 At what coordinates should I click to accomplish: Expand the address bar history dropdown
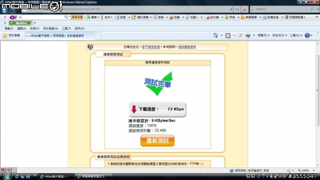tap(231, 9)
